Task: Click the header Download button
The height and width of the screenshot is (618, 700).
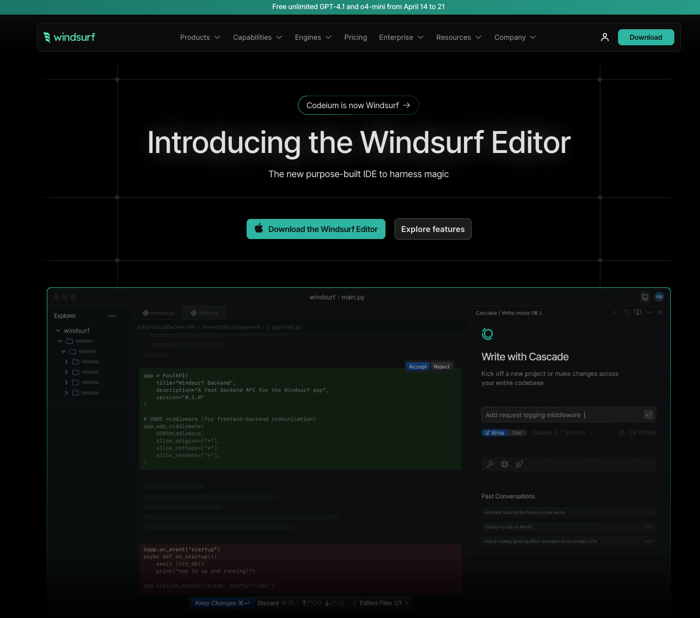Action: (x=646, y=37)
